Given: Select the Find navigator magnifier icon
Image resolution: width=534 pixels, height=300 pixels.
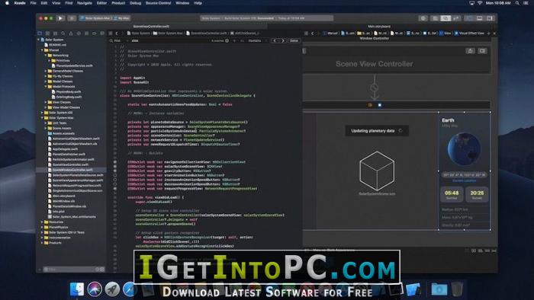Looking at the screenshot, I should (63, 34).
